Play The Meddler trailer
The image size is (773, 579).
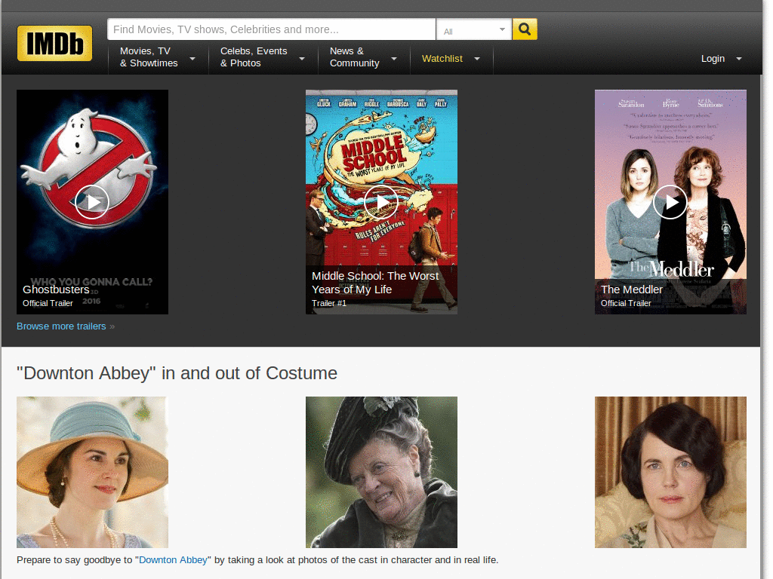click(670, 202)
